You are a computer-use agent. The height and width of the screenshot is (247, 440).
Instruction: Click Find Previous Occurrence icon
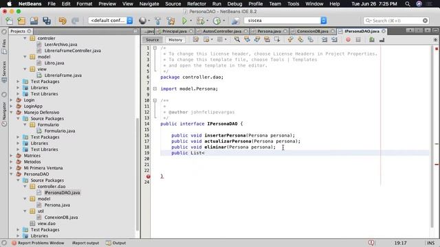[x=247, y=40]
